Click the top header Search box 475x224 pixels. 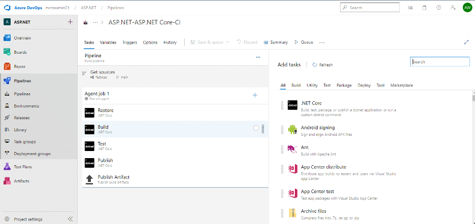(369, 8)
